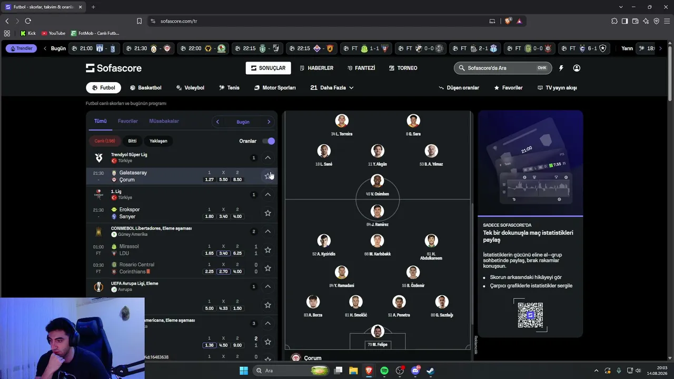Open the YouTube bookmark

(x=54, y=33)
